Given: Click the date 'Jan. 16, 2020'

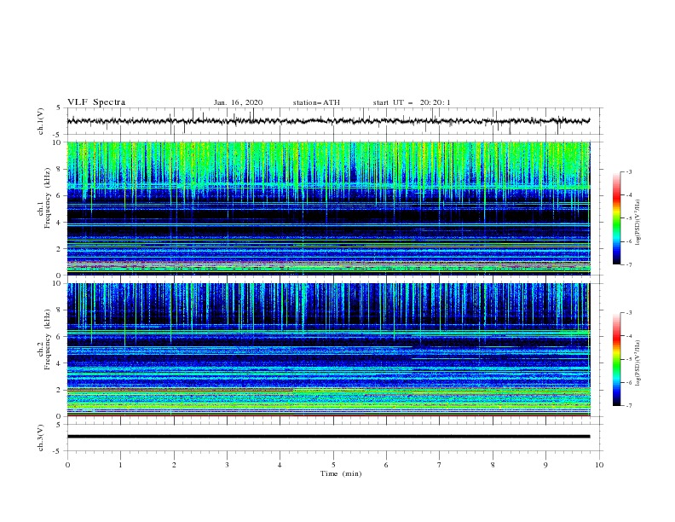Looking at the screenshot, I should [x=238, y=102].
